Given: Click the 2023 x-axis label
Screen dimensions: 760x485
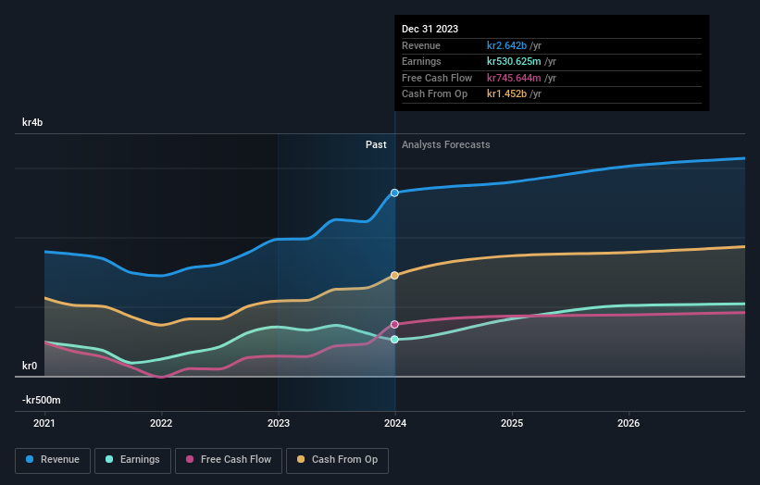Looking at the screenshot, I should pos(279,423).
